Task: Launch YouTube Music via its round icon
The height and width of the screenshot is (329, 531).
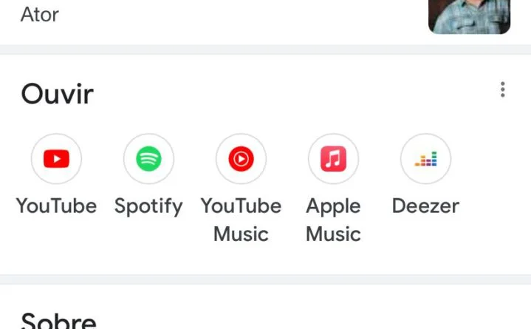Action: [241, 158]
